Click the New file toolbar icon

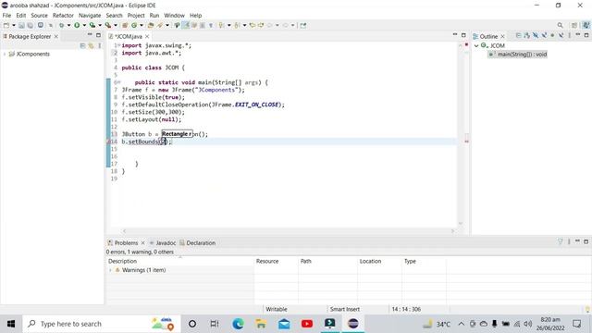[6, 25]
